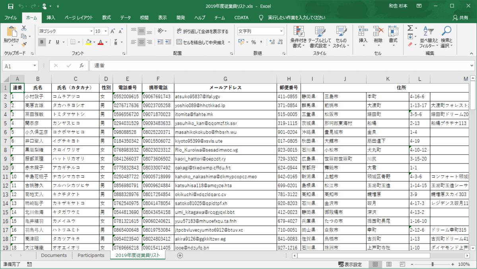Open the number format dropdown 文字列

[x=281, y=31]
